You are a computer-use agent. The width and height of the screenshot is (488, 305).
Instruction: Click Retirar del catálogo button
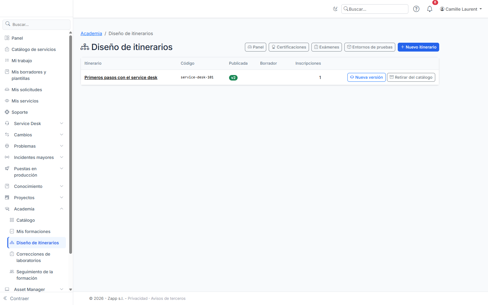[x=411, y=77]
